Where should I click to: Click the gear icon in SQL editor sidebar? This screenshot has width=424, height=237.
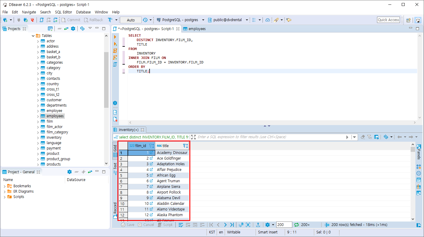[x=115, y=103]
